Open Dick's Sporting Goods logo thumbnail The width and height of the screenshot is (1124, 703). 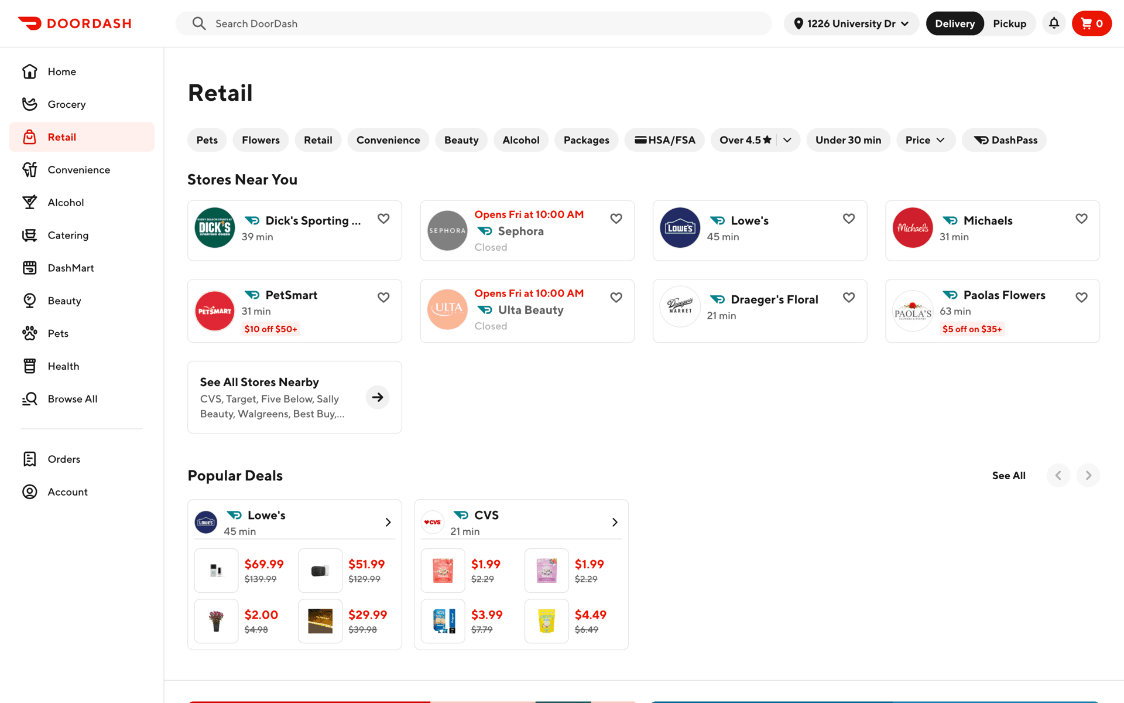(215, 228)
